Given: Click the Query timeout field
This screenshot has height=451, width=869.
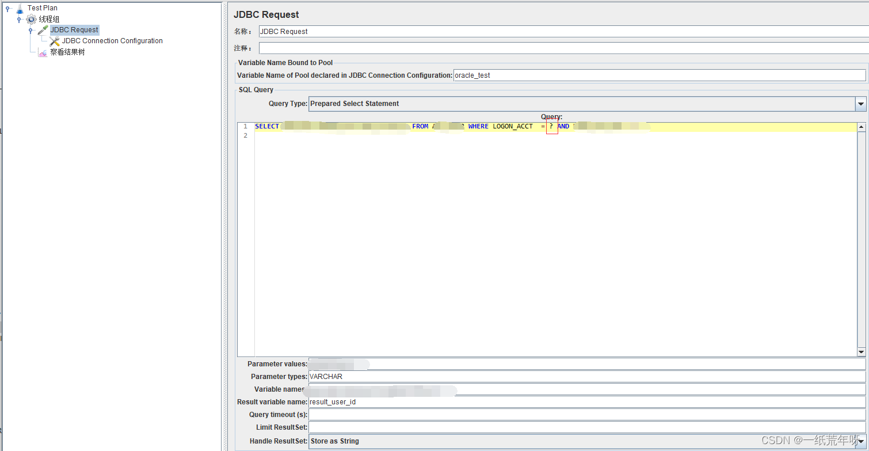Looking at the screenshot, I should pyautogui.click(x=587, y=415).
